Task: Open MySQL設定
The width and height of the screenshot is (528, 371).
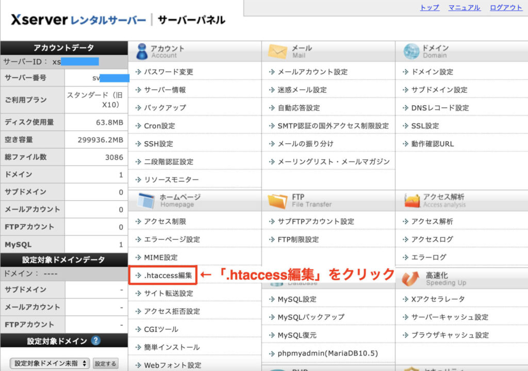Action: [x=297, y=299]
